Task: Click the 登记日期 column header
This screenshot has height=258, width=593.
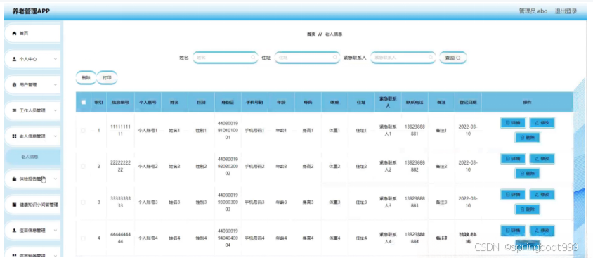Action: (468, 102)
